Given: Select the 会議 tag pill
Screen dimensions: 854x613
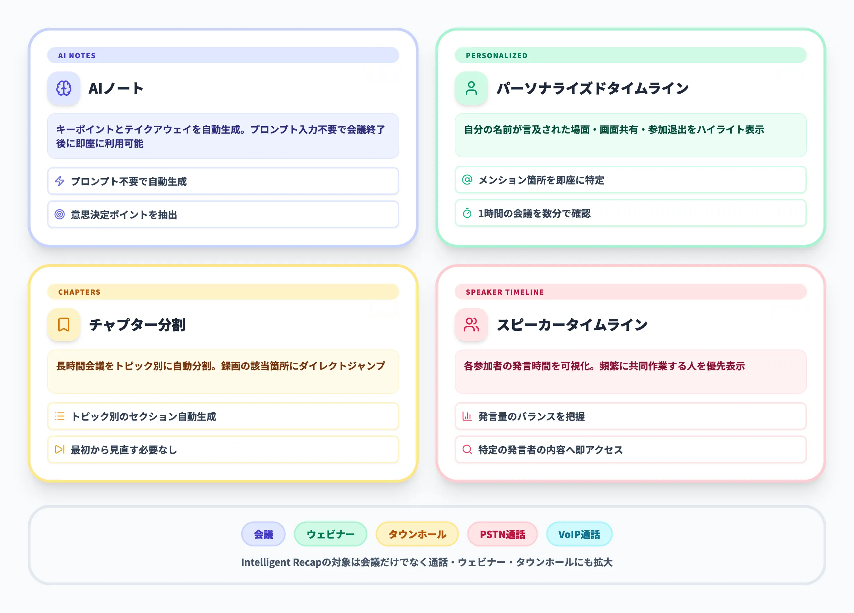Looking at the screenshot, I should pyautogui.click(x=263, y=534).
